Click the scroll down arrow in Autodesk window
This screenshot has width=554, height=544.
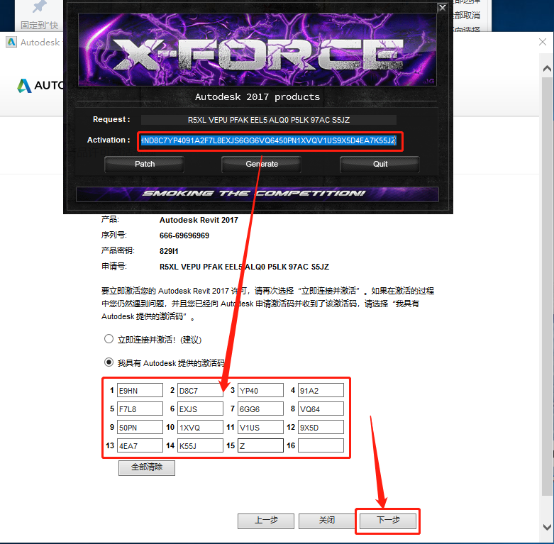click(x=547, y=527)
